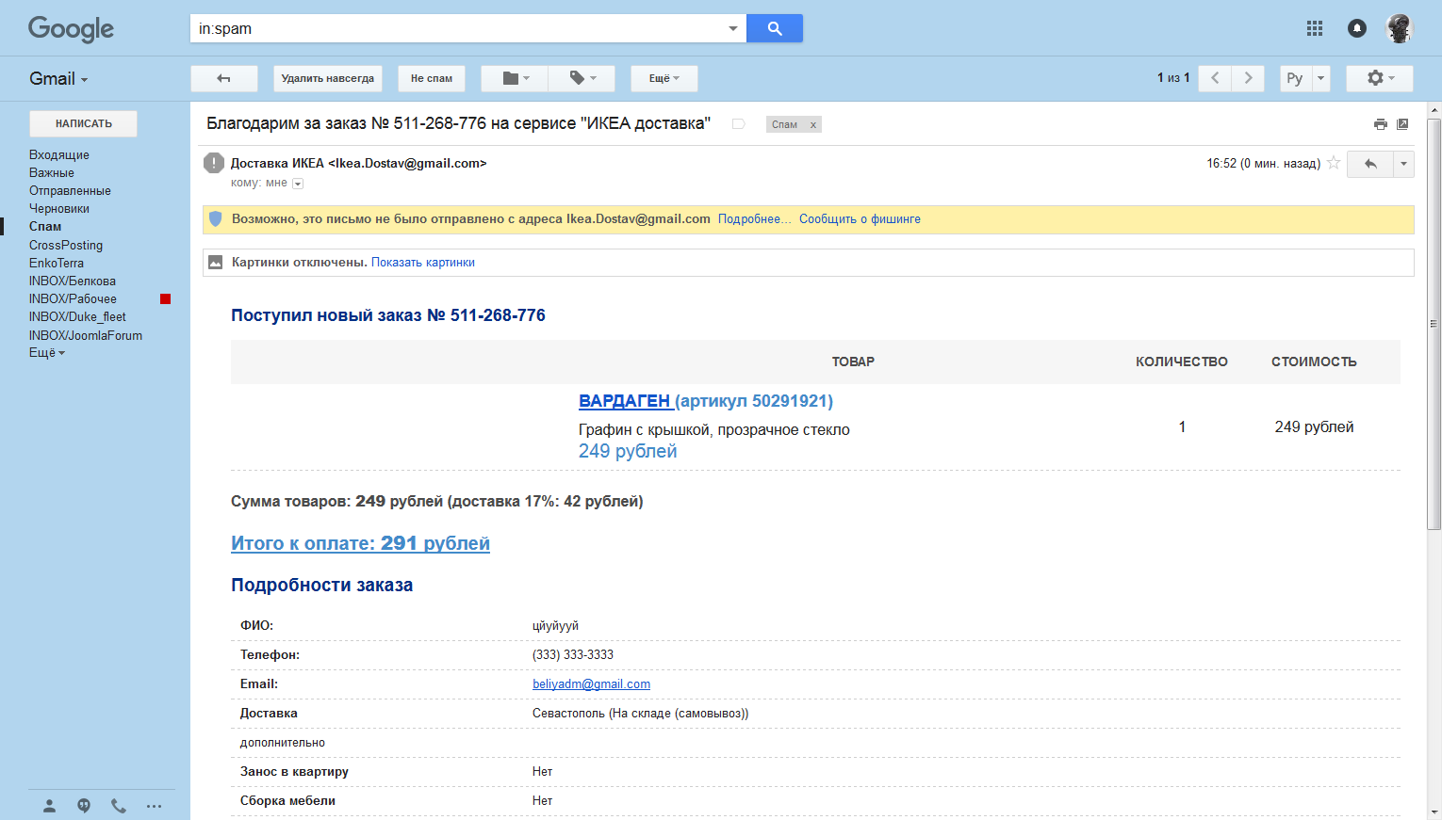This screenshot has height=820, width=1442.
Task: Open the account profile avatar
Action: click(x=1399, y=28)
